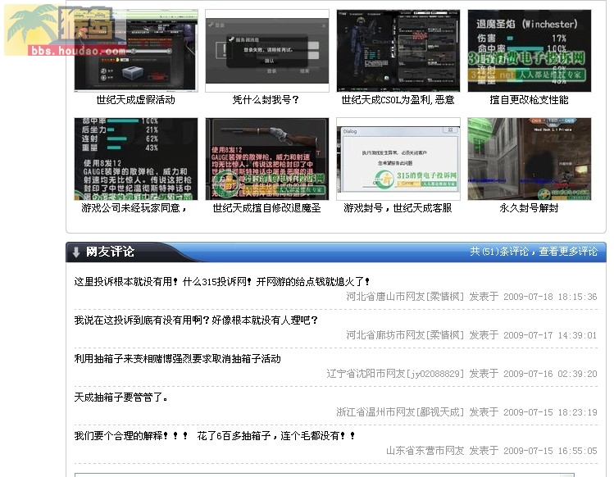Click author line 河北省唐山市网友[柔情枫]

tap(405, 297)
